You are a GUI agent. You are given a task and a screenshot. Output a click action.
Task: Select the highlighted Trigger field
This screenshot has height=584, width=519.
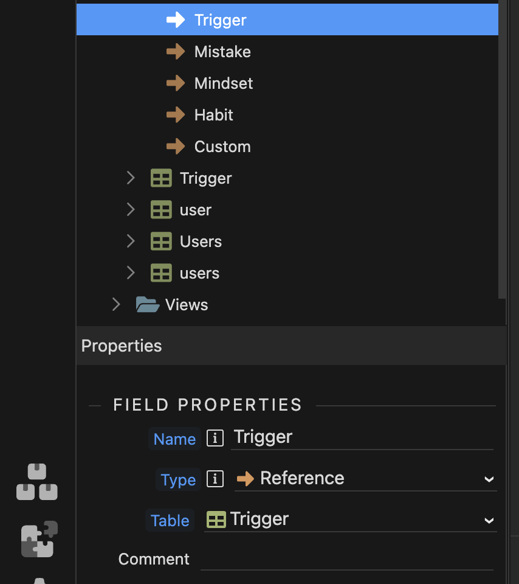220,20
